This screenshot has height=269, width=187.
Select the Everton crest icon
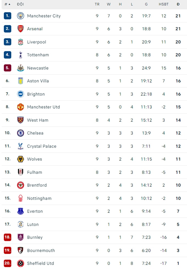pyautogui.click(x=20, y=211)
